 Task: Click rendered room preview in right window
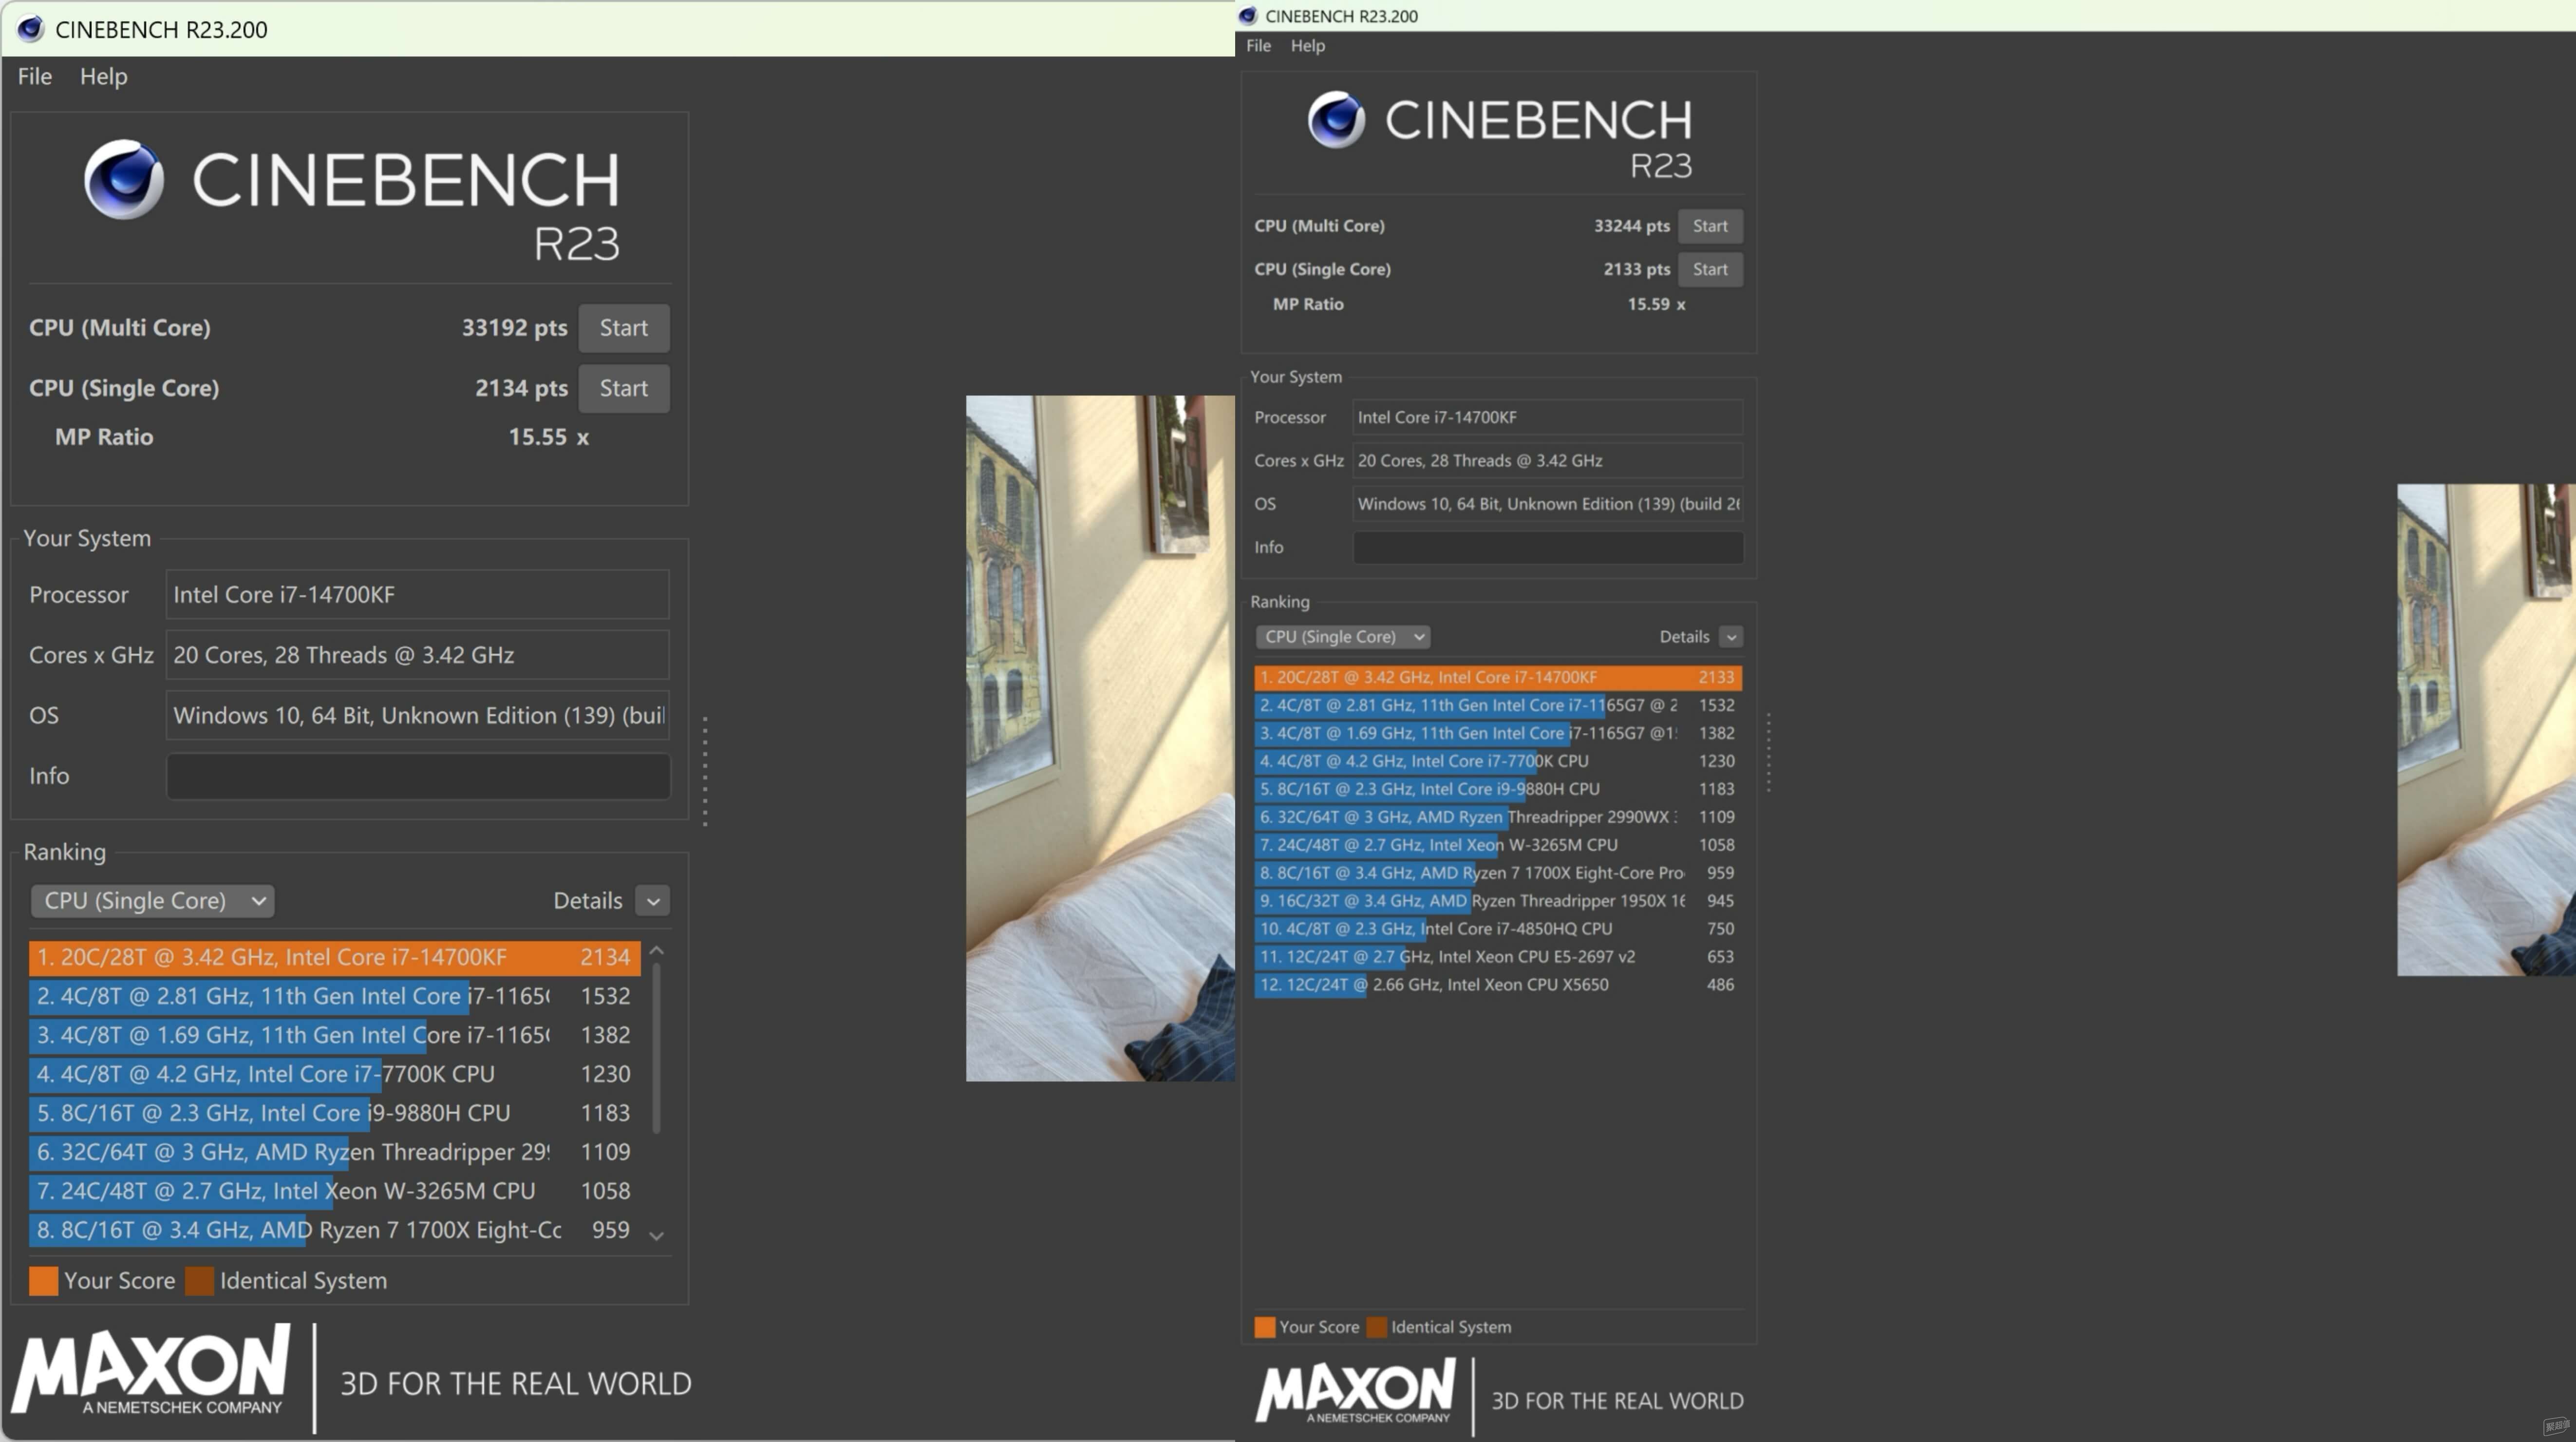[x=2486, y=730]
